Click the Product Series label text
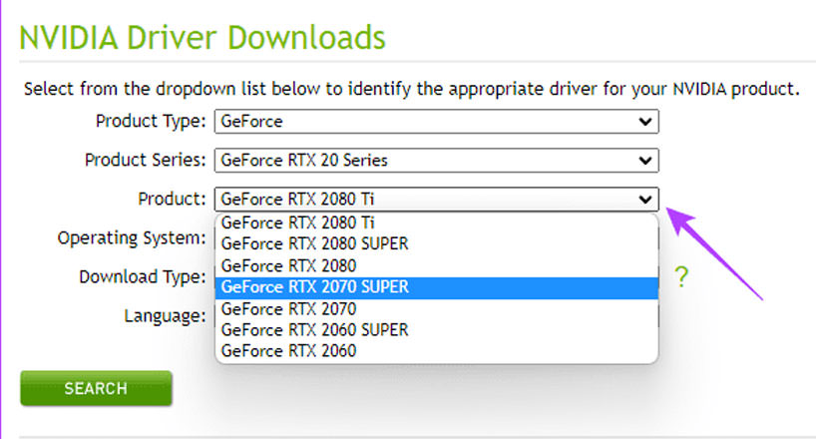816x439 pixels. click(146, 160)
